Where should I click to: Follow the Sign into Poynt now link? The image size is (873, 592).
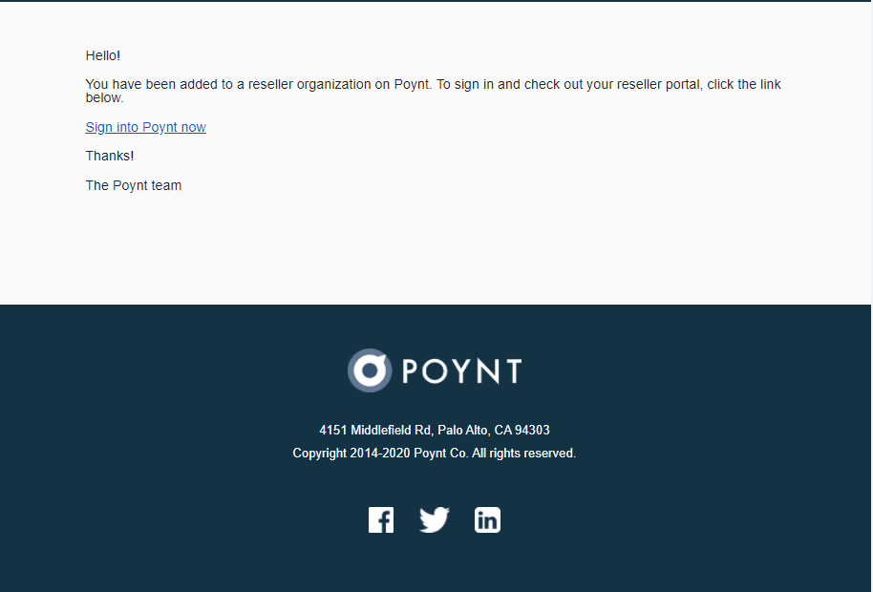coord(146,127)
